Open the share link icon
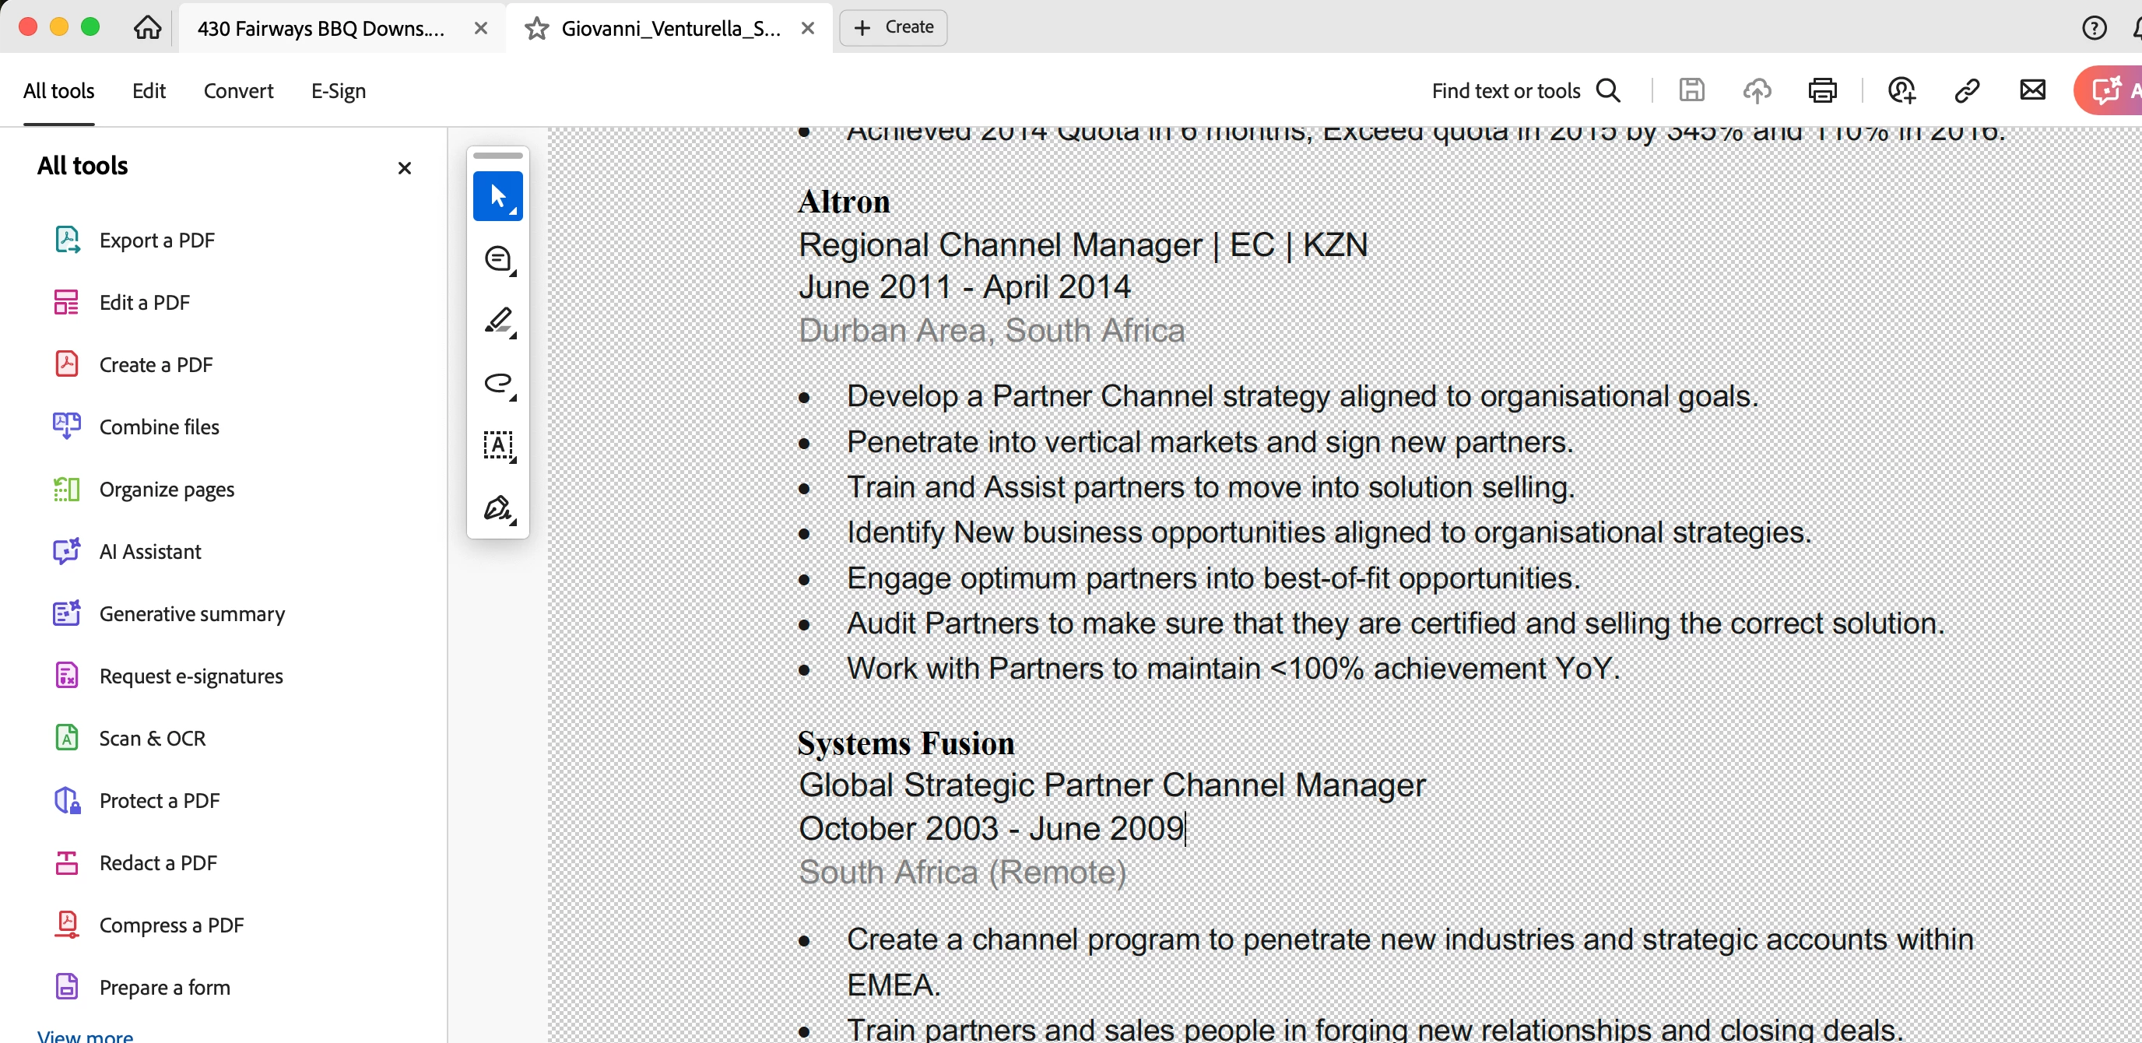The image size is (2142, 1043). click(x=1967, y=90)
